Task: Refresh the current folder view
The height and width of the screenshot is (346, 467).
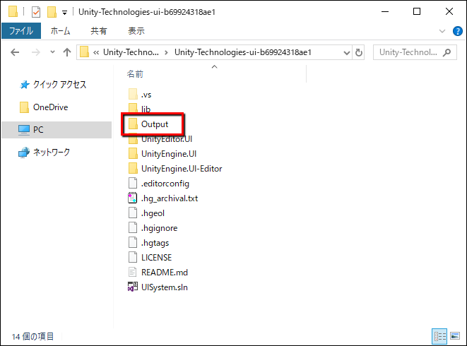Action: [359, 52]
